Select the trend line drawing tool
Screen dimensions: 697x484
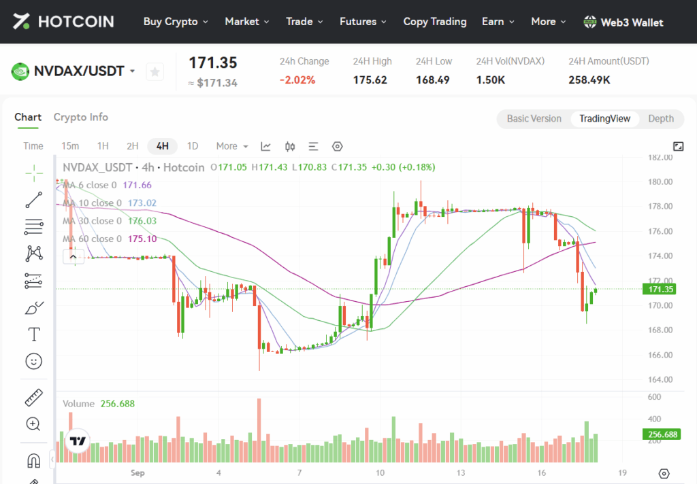[33, 200]
